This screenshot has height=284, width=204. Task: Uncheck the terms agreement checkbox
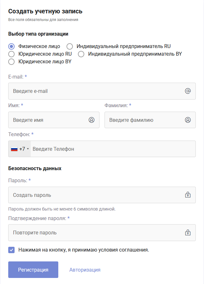(11, 250)
